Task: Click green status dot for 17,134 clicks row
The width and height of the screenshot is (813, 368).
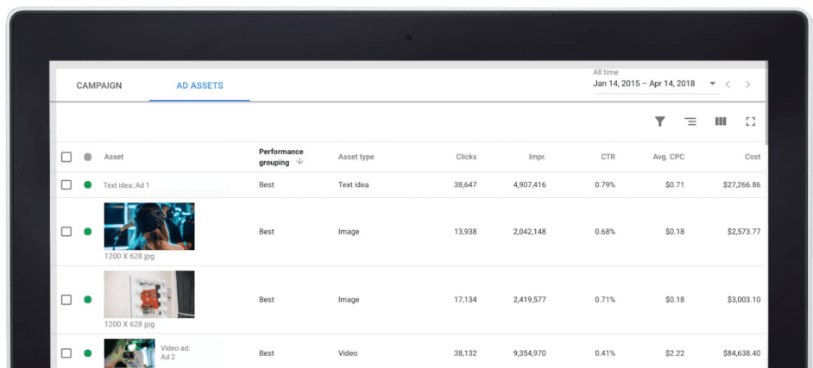Action: coord(88,300)
